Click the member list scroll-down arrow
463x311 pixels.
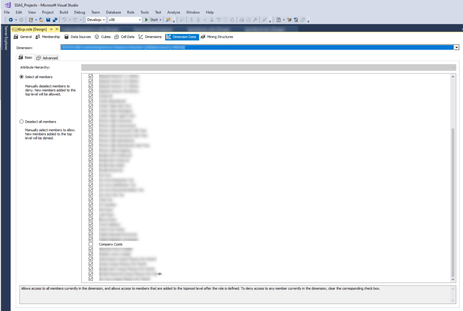(x=453, y=279)
